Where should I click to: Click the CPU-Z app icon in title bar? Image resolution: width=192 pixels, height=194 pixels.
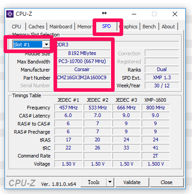pyautogui.click(x=10, y=14)
